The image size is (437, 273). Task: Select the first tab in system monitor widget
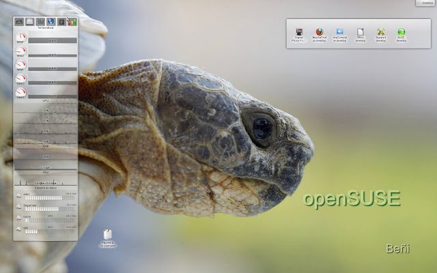[x=19, y=22]
